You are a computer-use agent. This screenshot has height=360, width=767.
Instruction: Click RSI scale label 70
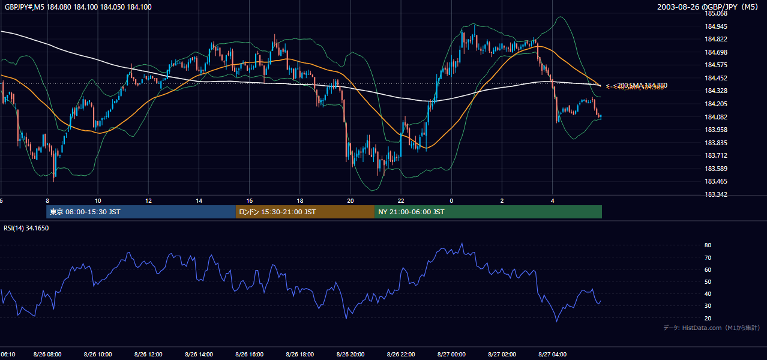pos(708,257)
